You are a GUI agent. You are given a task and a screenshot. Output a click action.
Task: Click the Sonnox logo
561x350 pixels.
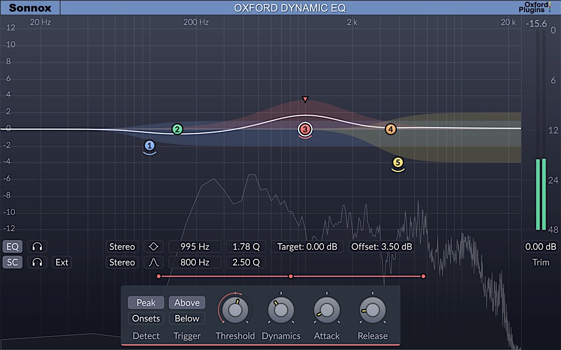point(30,7)
